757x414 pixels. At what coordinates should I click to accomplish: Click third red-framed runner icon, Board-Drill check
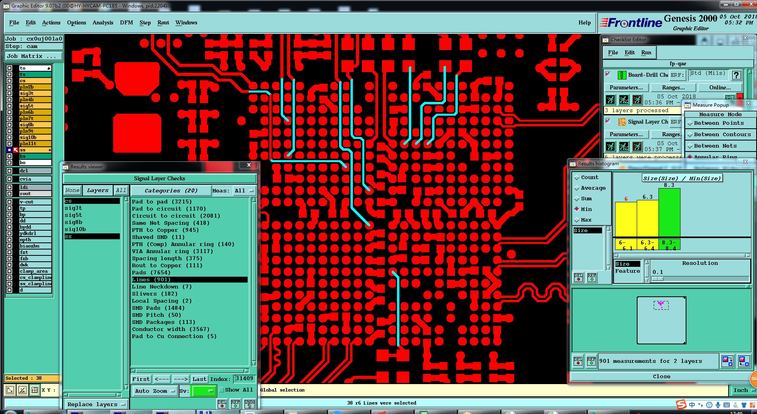(x=637, y=100)
